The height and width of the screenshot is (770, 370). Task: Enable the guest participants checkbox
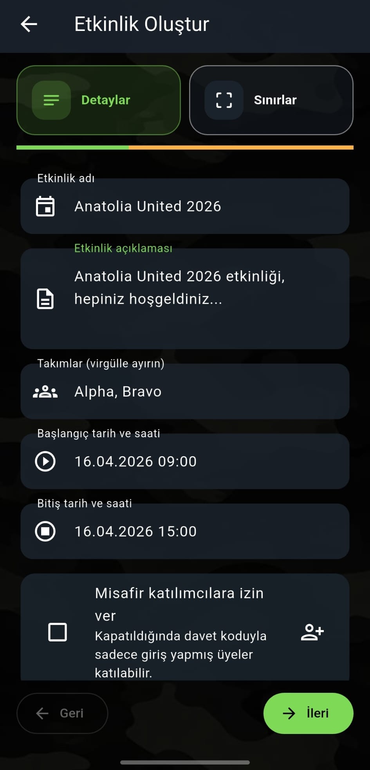(58, 632)
